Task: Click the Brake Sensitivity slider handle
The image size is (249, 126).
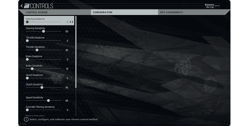Action: [x=32, y=69]
